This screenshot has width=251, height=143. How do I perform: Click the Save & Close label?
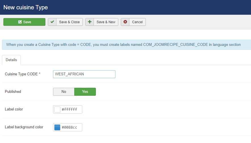pyautogui.click(x=69, y=22)
